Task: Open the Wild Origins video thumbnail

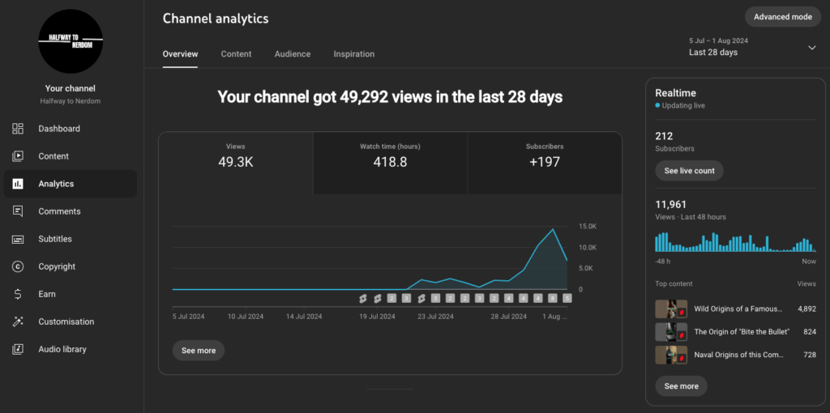Action: click(671, 309)
